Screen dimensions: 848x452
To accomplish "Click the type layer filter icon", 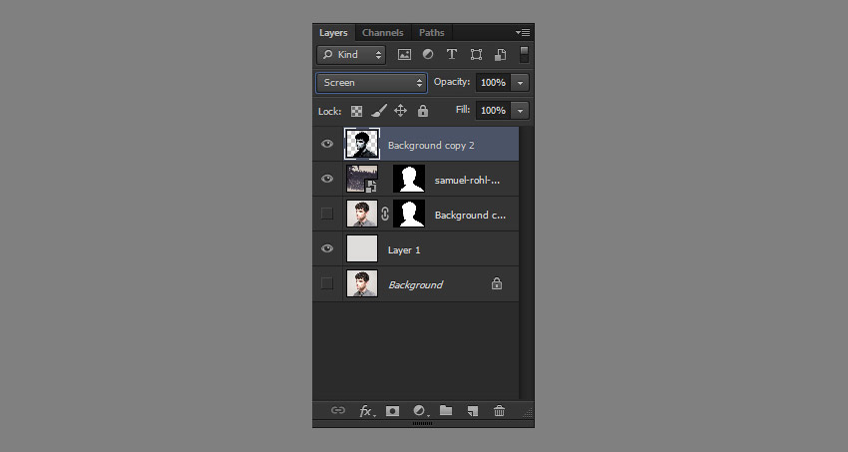I will click(x=452, y=55).
